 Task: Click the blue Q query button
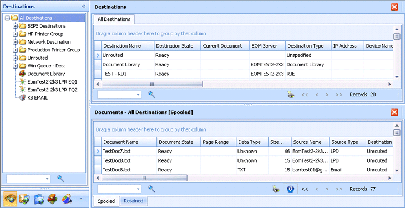(x=291, y=189)
